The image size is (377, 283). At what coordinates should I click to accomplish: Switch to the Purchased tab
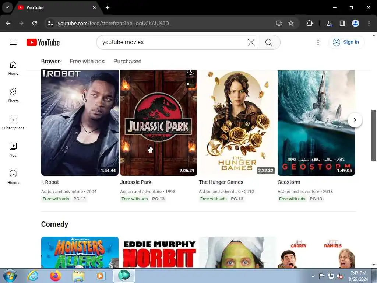[x=127, y=62]
